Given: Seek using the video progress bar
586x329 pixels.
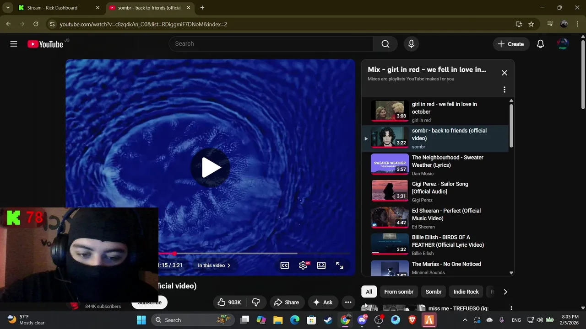Looking at the screenshot, I should [x=255, y=253].
